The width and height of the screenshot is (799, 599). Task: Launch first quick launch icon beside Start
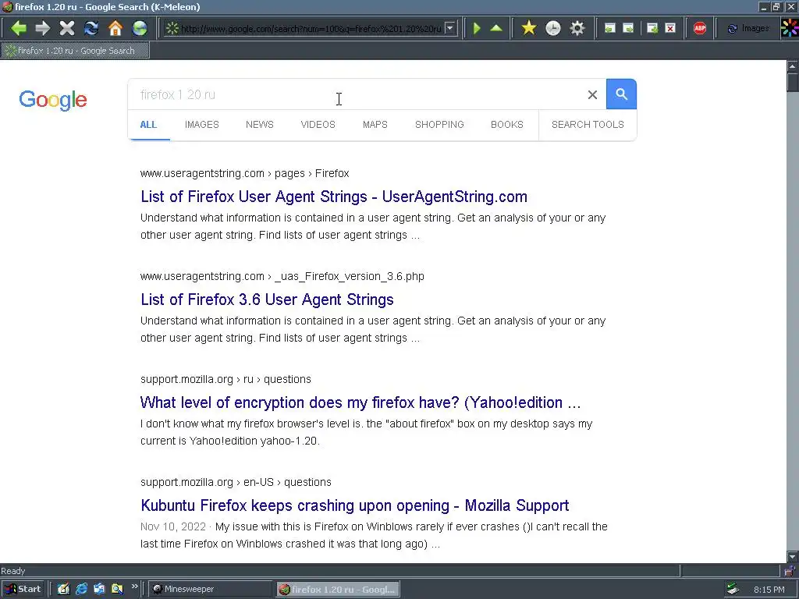tap(63, 589)
